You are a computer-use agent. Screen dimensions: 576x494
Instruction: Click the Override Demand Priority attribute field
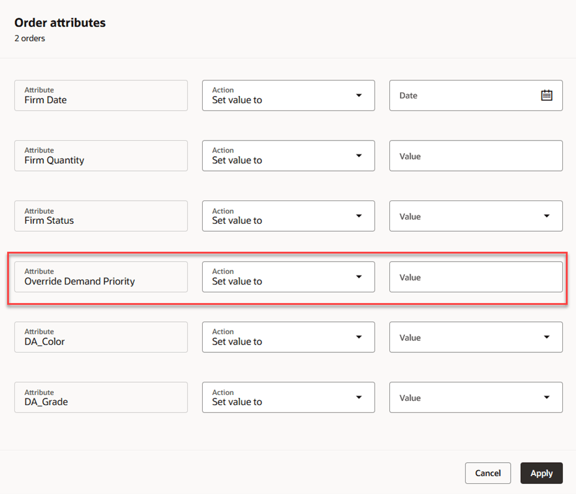coord(101,276)
